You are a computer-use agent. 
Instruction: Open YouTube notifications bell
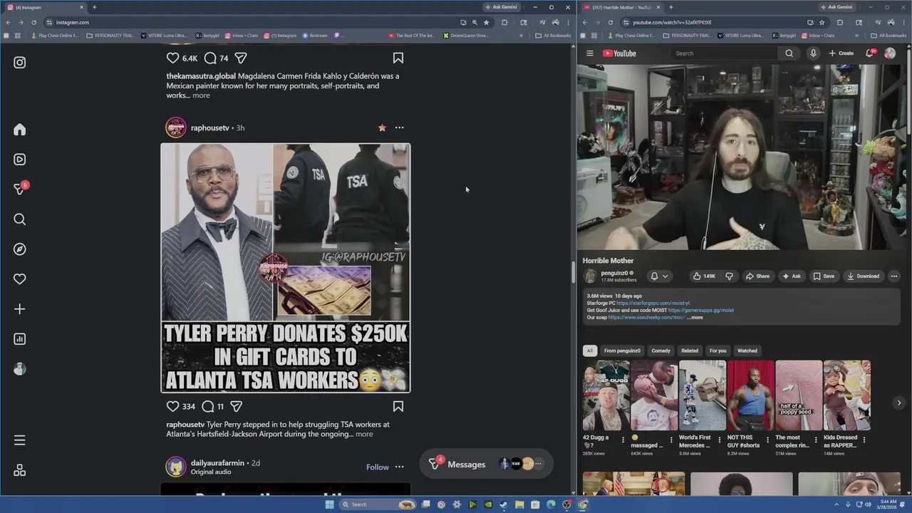coord(870,53)
